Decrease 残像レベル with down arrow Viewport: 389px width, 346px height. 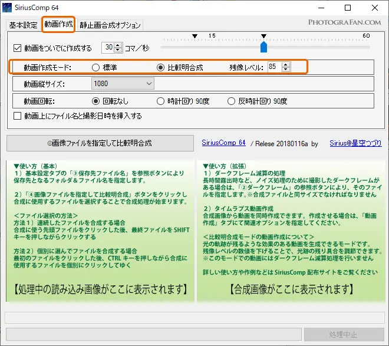[x=286, y=69]
